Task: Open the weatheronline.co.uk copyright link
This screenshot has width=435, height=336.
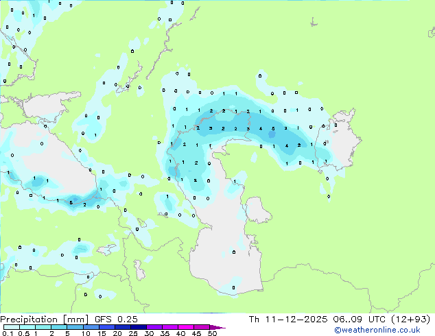Action: [377, 330]
